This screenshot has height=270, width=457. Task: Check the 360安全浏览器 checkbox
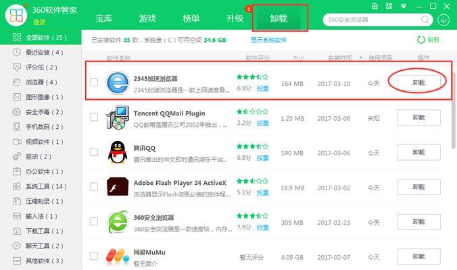[94, 221]
